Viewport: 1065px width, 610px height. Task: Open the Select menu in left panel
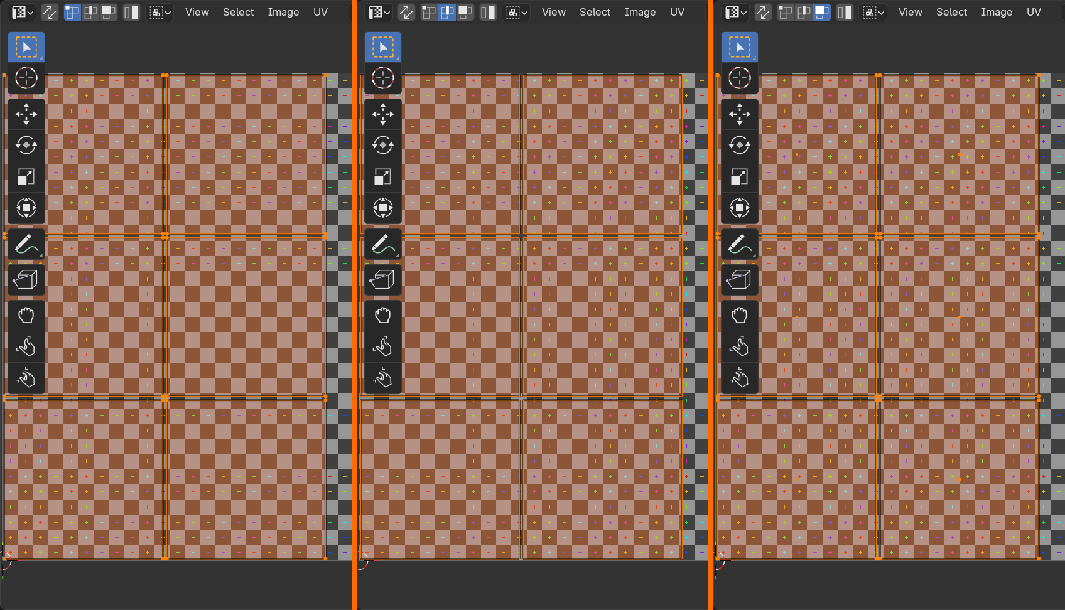239,12
